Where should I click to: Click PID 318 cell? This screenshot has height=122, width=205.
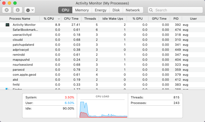(x=178, y=35)
